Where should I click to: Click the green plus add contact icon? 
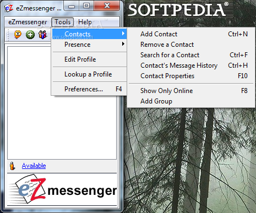(x=30, y=35)
